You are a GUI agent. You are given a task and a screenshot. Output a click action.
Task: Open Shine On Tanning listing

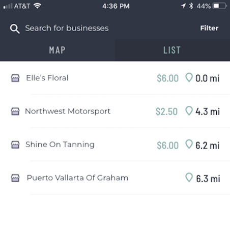[115, 145]
